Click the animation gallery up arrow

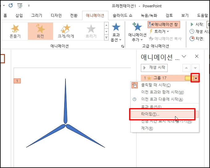[106, 25]
